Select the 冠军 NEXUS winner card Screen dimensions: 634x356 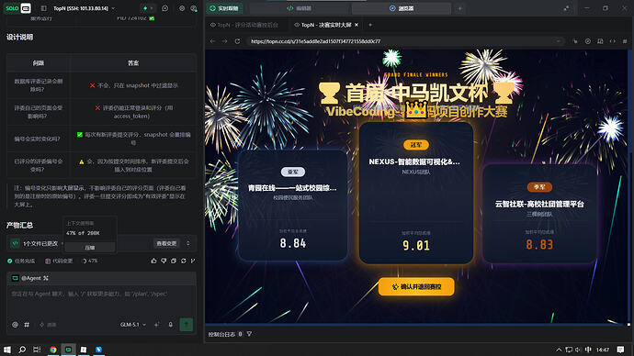(416, 193)
